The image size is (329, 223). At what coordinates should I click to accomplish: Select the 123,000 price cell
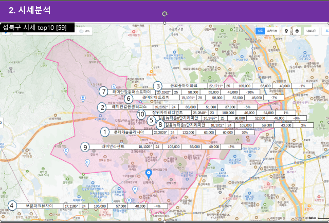pyautogui.click(x=187, y=133)
